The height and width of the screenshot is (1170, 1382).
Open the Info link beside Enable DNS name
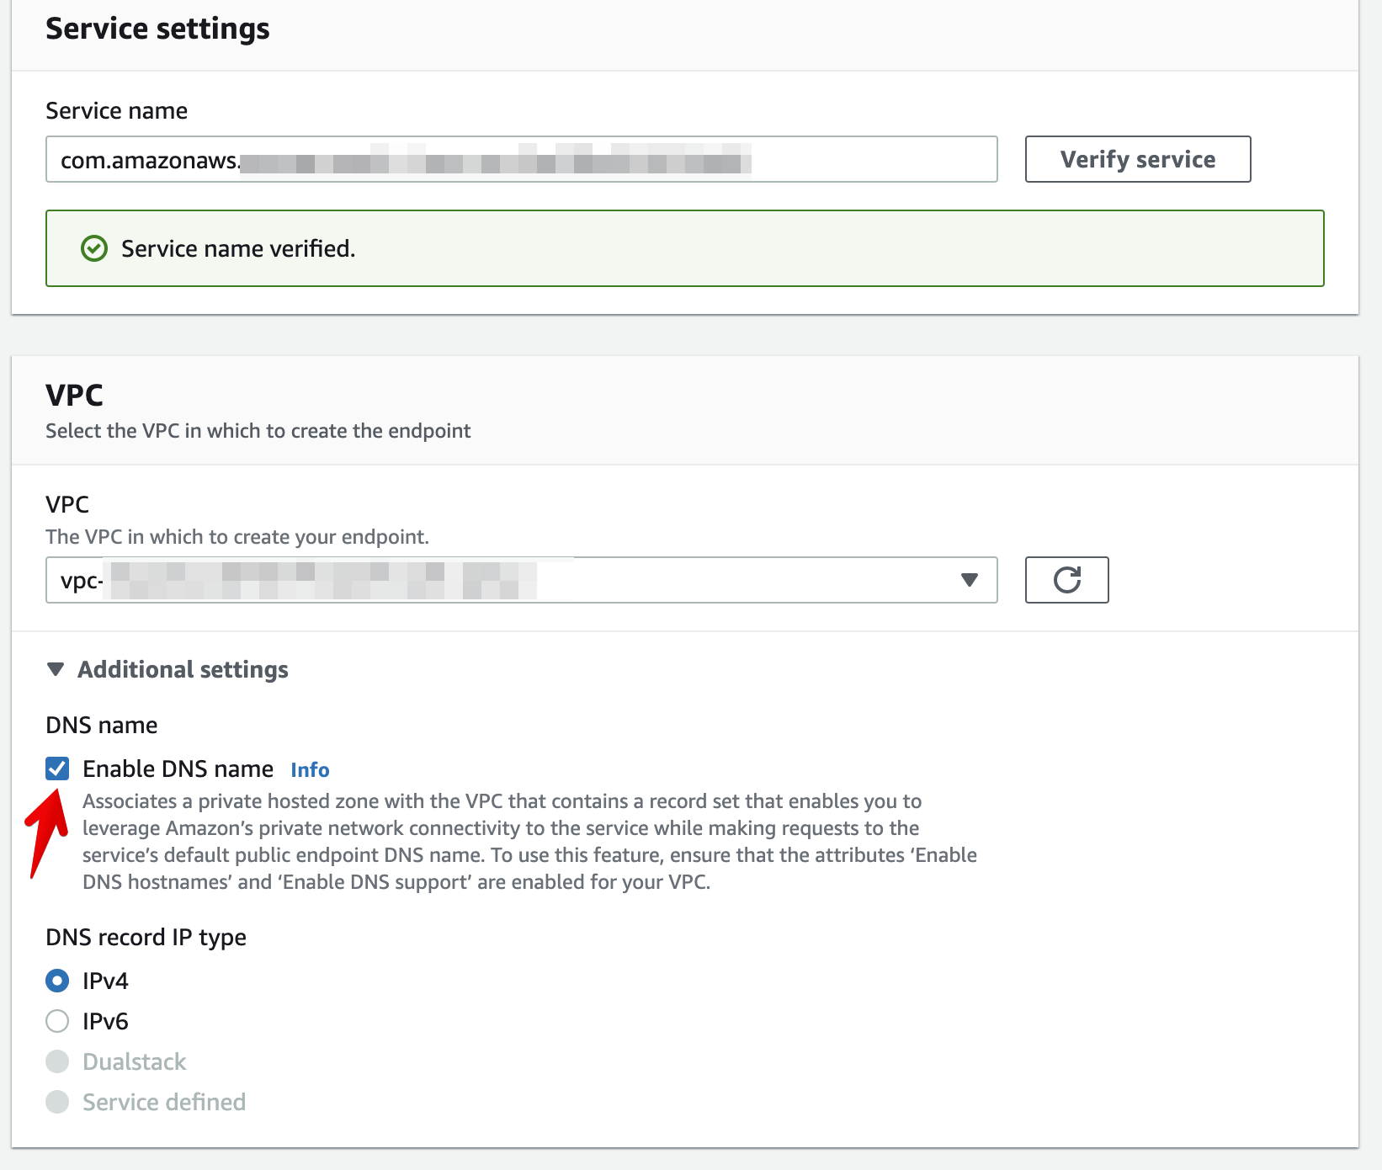(310, 770)
